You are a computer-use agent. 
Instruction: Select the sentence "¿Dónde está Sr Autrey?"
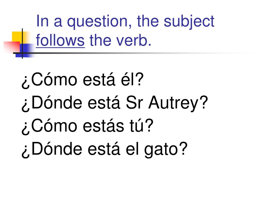(115, 103)
